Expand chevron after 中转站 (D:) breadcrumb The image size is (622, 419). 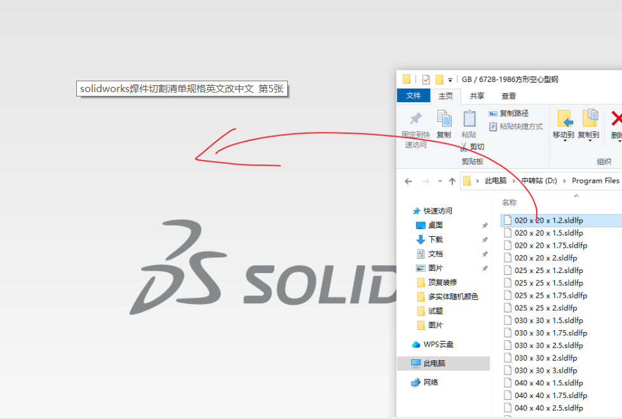tap(564, 181)
